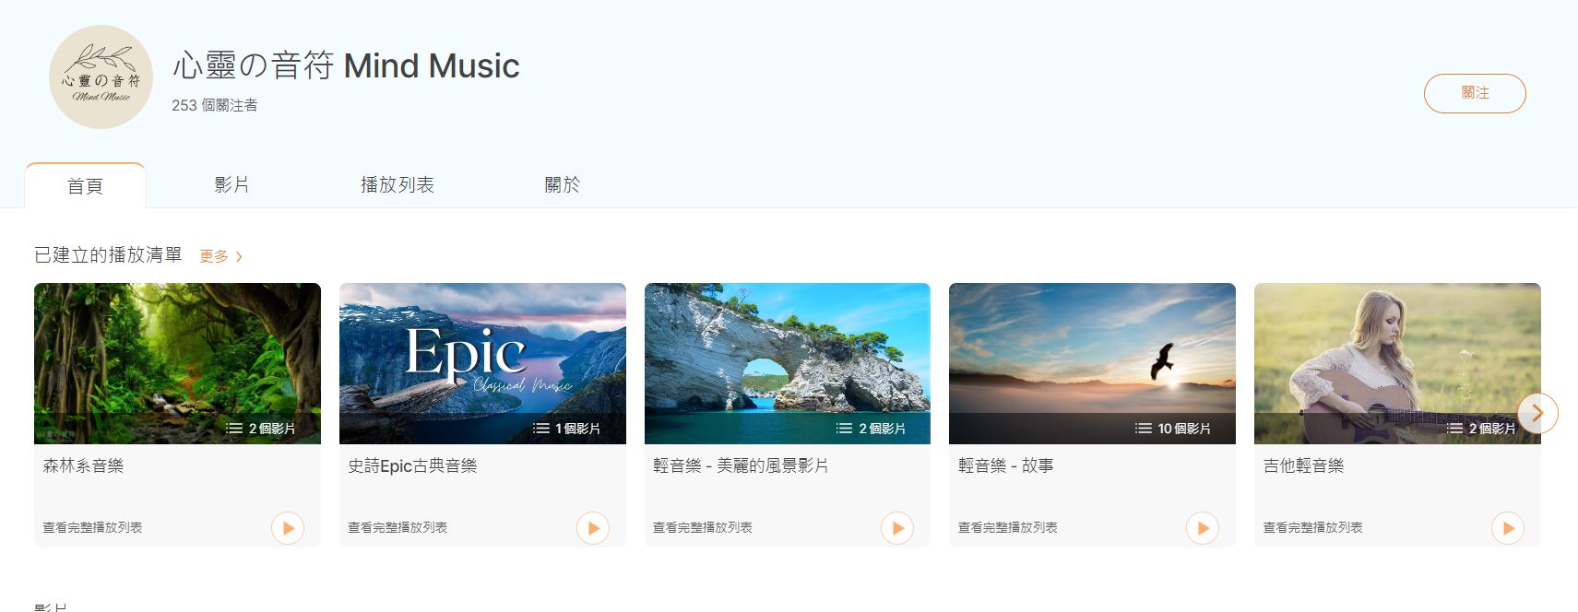View full playlist link under 森林系音樂

tap(92, 527)
